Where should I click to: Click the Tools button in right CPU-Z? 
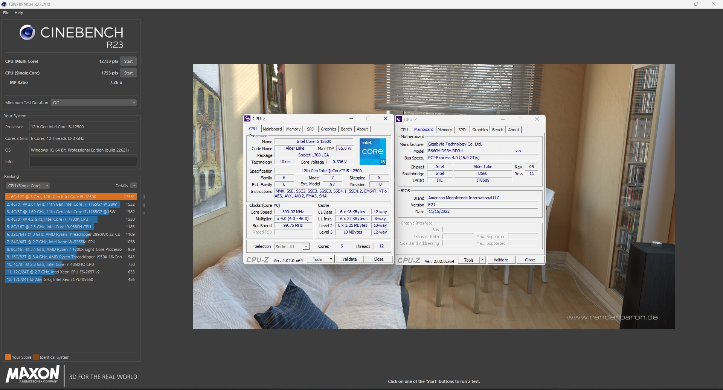point(469,260)
